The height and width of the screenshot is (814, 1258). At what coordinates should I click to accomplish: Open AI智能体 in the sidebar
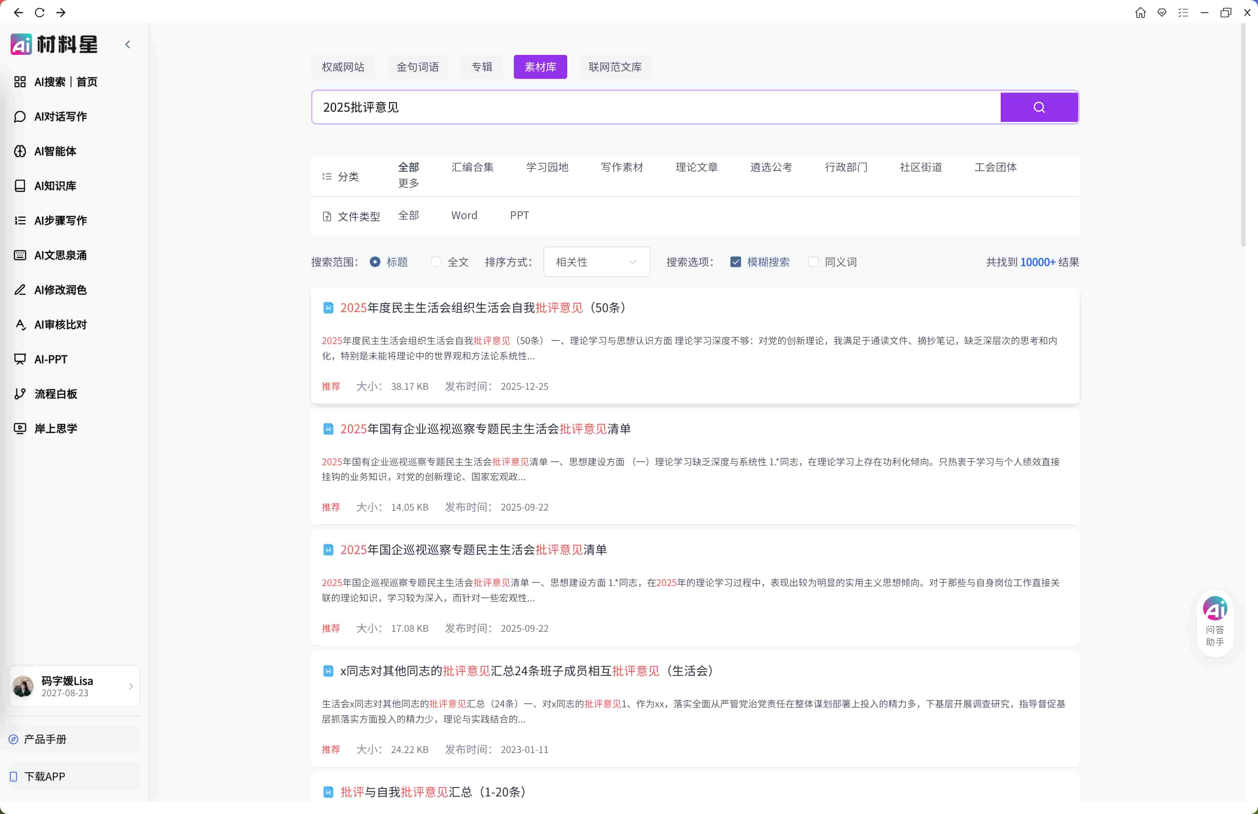(55, 151)
